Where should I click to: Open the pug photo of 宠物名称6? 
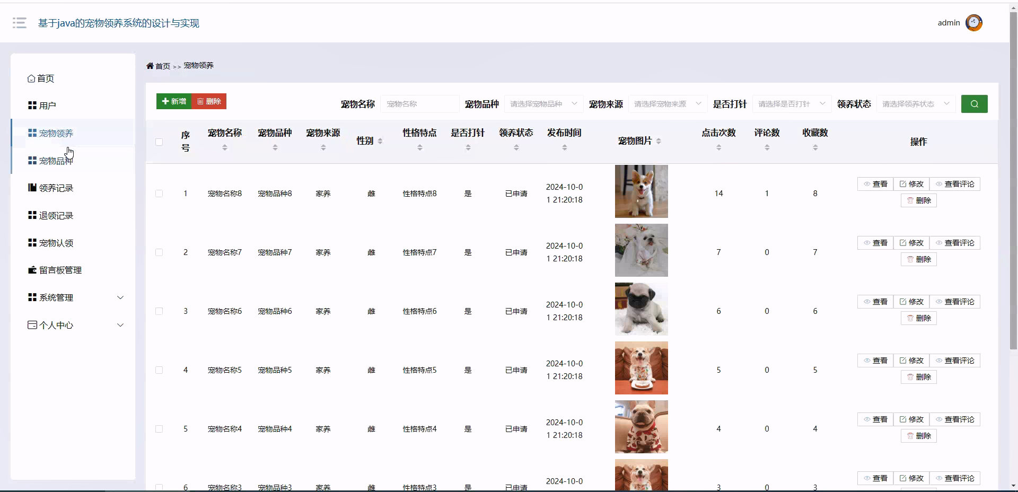point(642,309)
